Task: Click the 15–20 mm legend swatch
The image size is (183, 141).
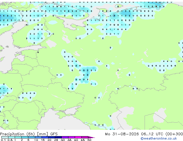Action: pyautogui.click(x=45, y=137)
